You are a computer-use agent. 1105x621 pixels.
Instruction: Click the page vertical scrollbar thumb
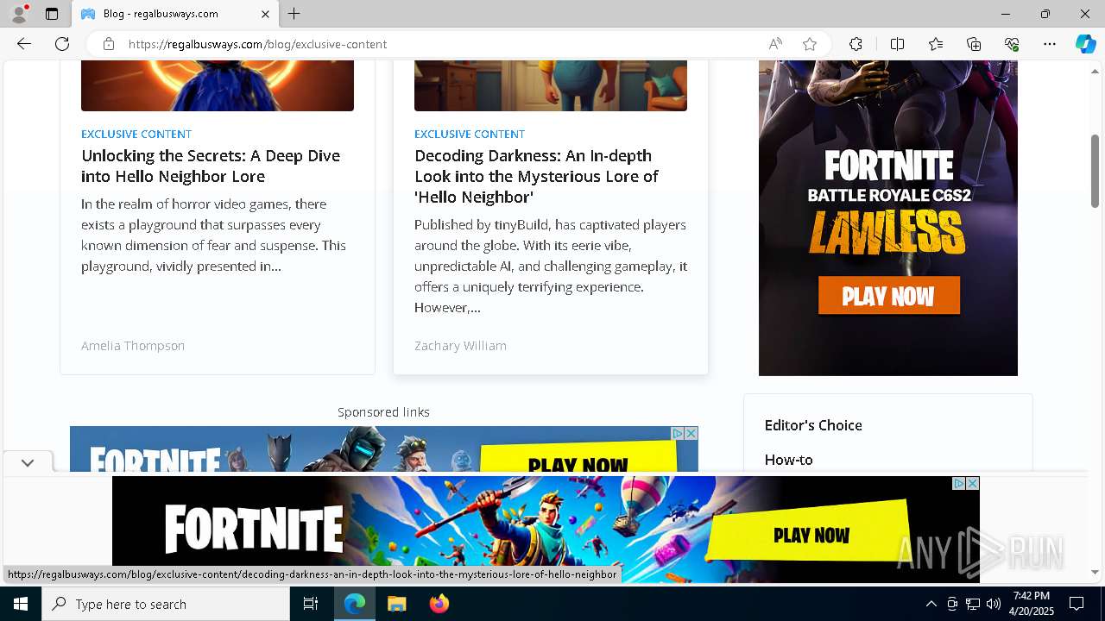(x=1095, y=171)
